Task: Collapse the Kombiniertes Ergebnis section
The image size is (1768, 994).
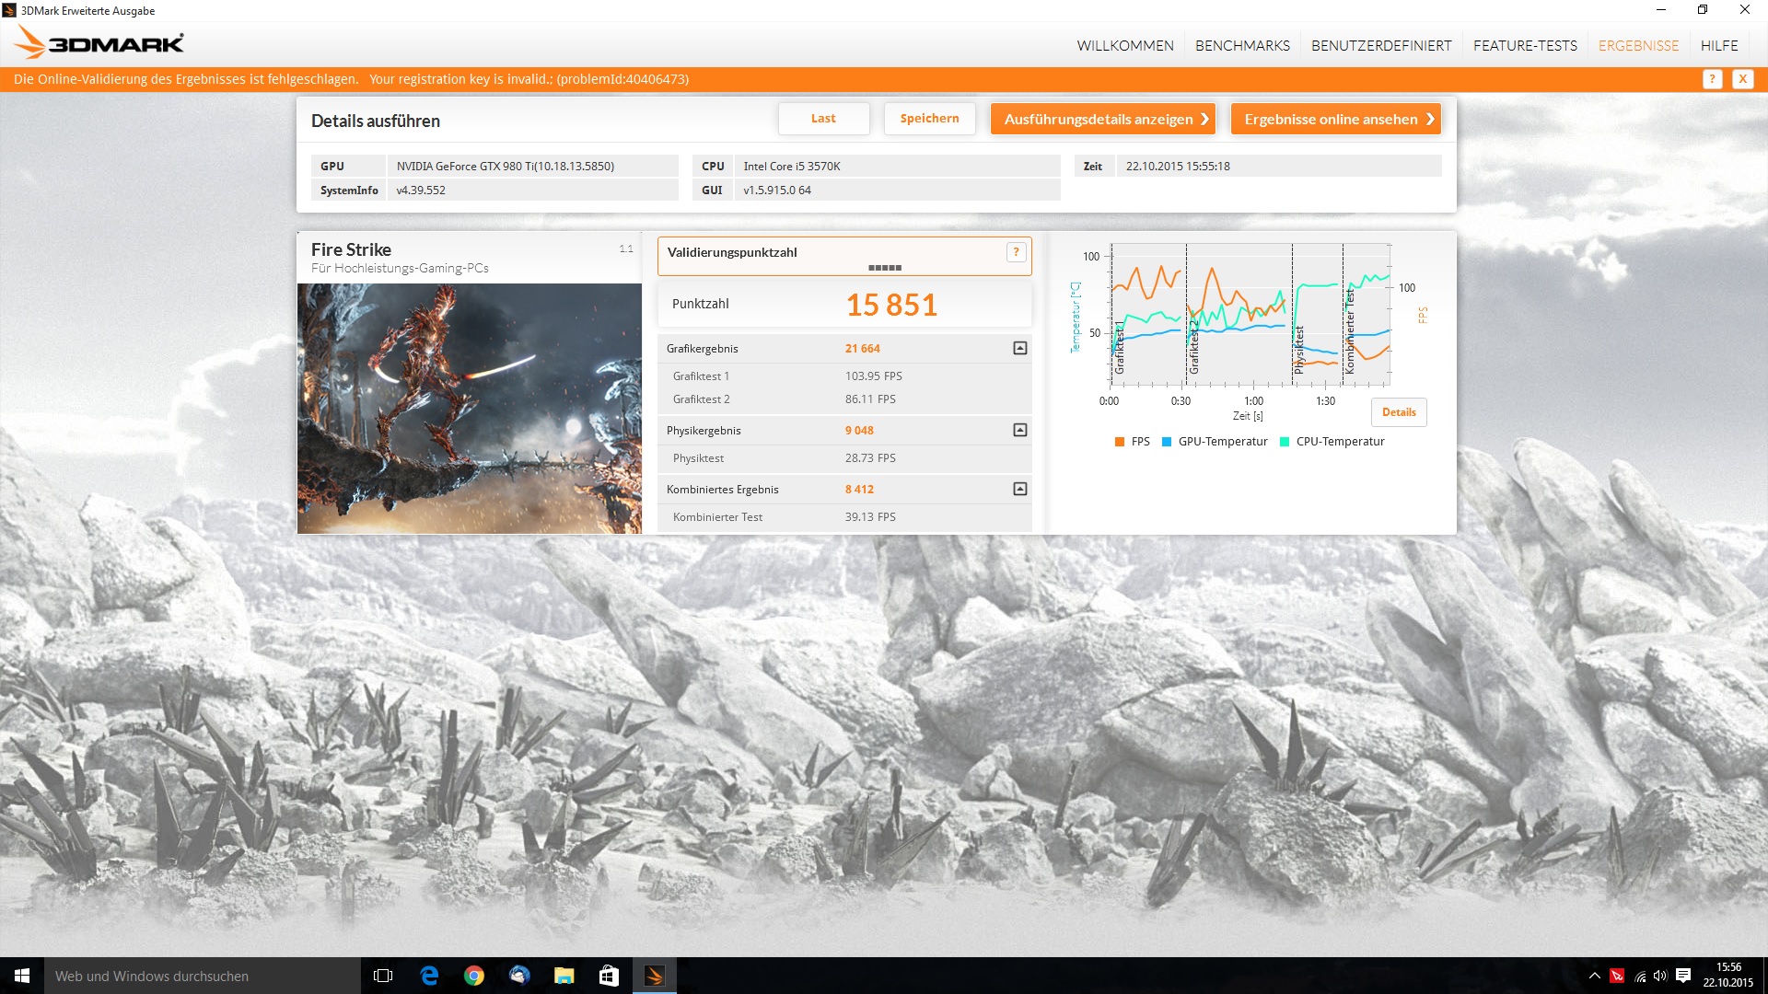Action: coord(1019,490)
